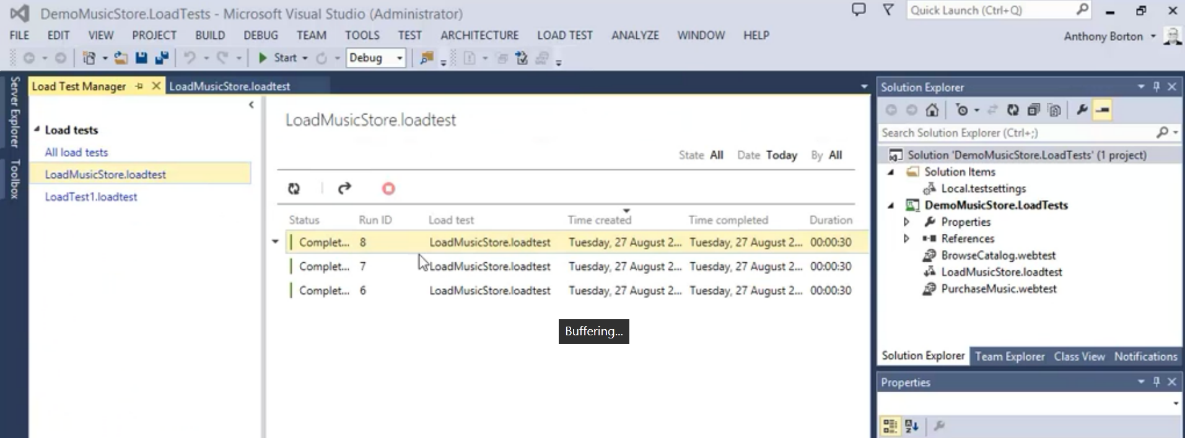
Task: Click Show All Files icon
Action: (x=1054, y=110)
